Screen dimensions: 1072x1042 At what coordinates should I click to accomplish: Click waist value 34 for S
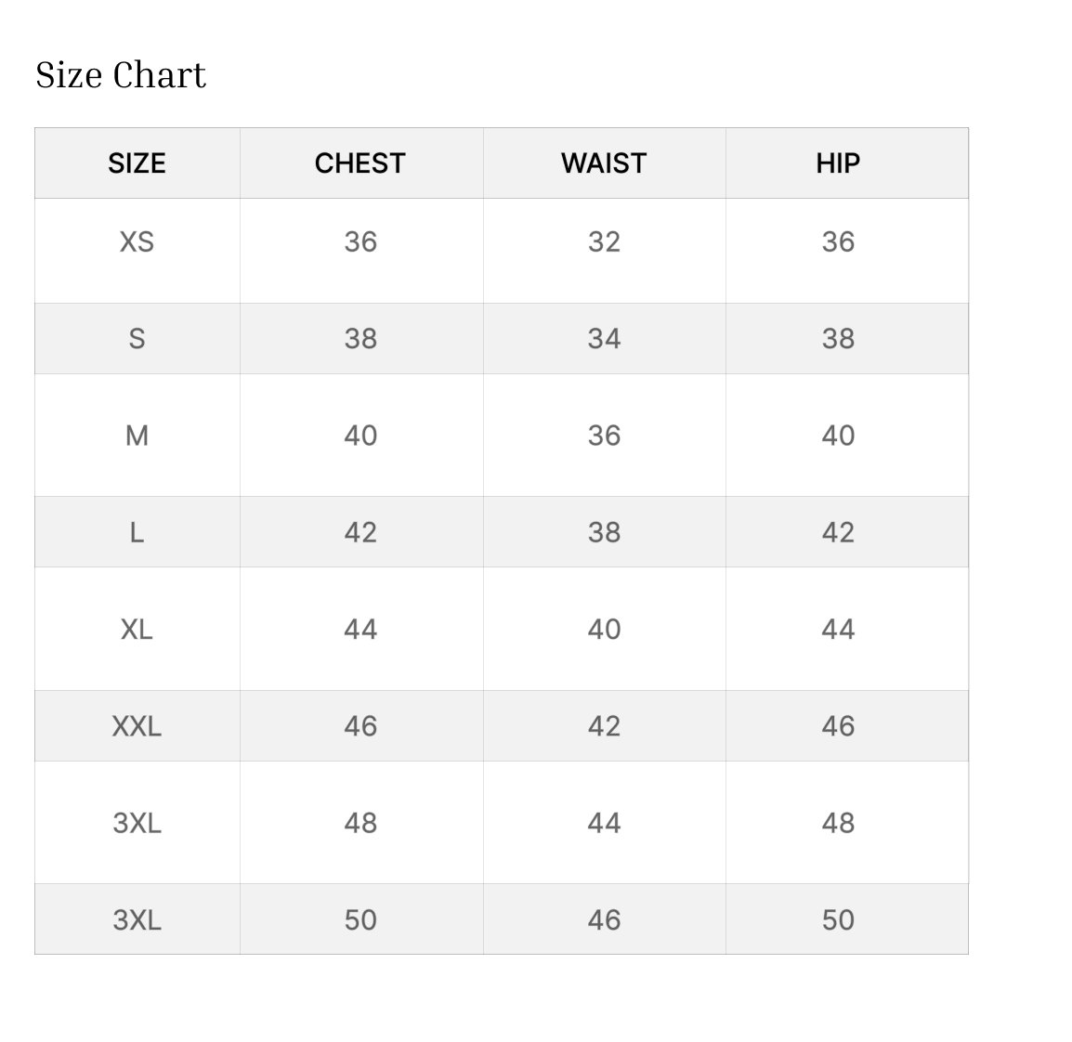[x=604, y=339]
